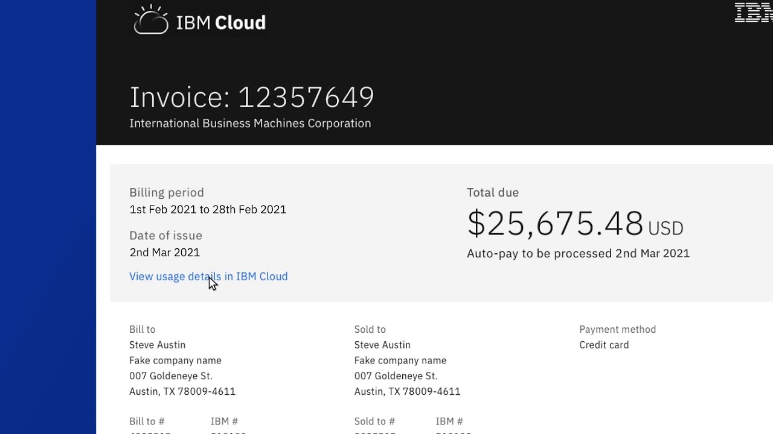
Task: Select Steve Austin under Sold to
Action: click(x=382, y=345)
